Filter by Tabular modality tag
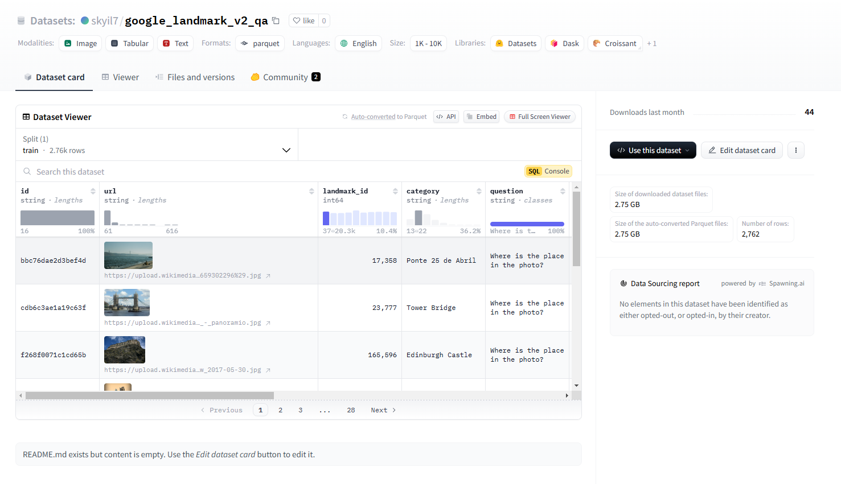Image resolution: width=841 pixels, height=484 pixels. point(129,43)
